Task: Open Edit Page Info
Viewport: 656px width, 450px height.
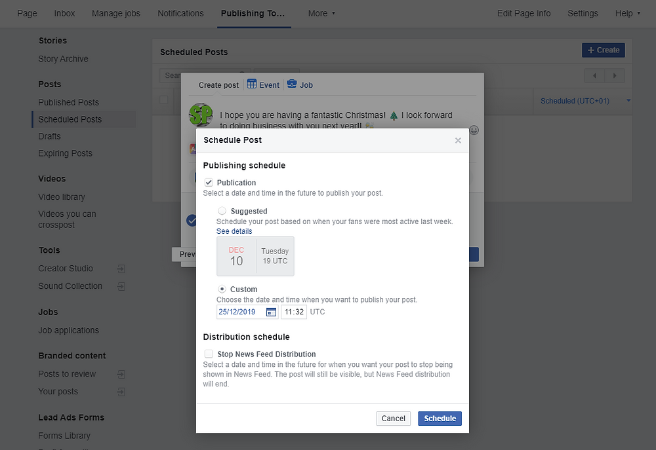Action: [x=523, y=13]
